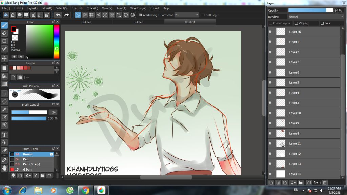Toggle AntiAliasing checkbox
This screenshot has height=195, width=347.
pyautogui.click(x=140, y=15)
